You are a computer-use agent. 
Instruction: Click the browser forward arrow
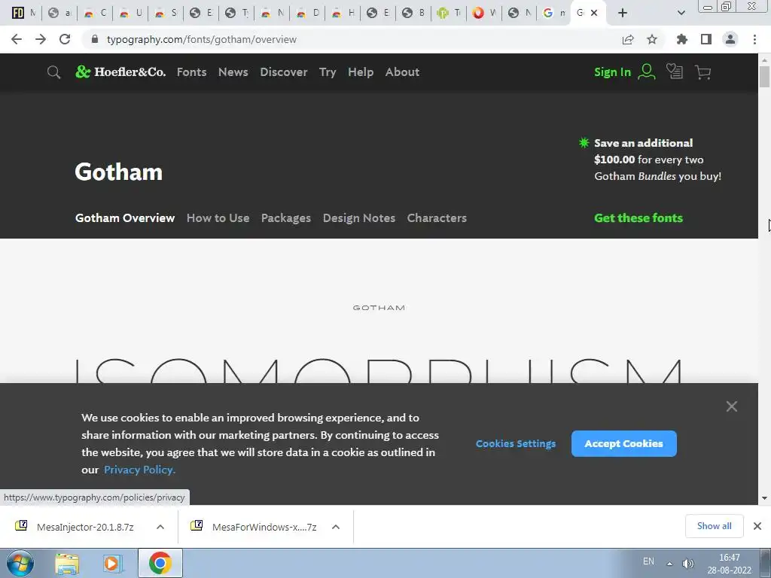point(41,39)
